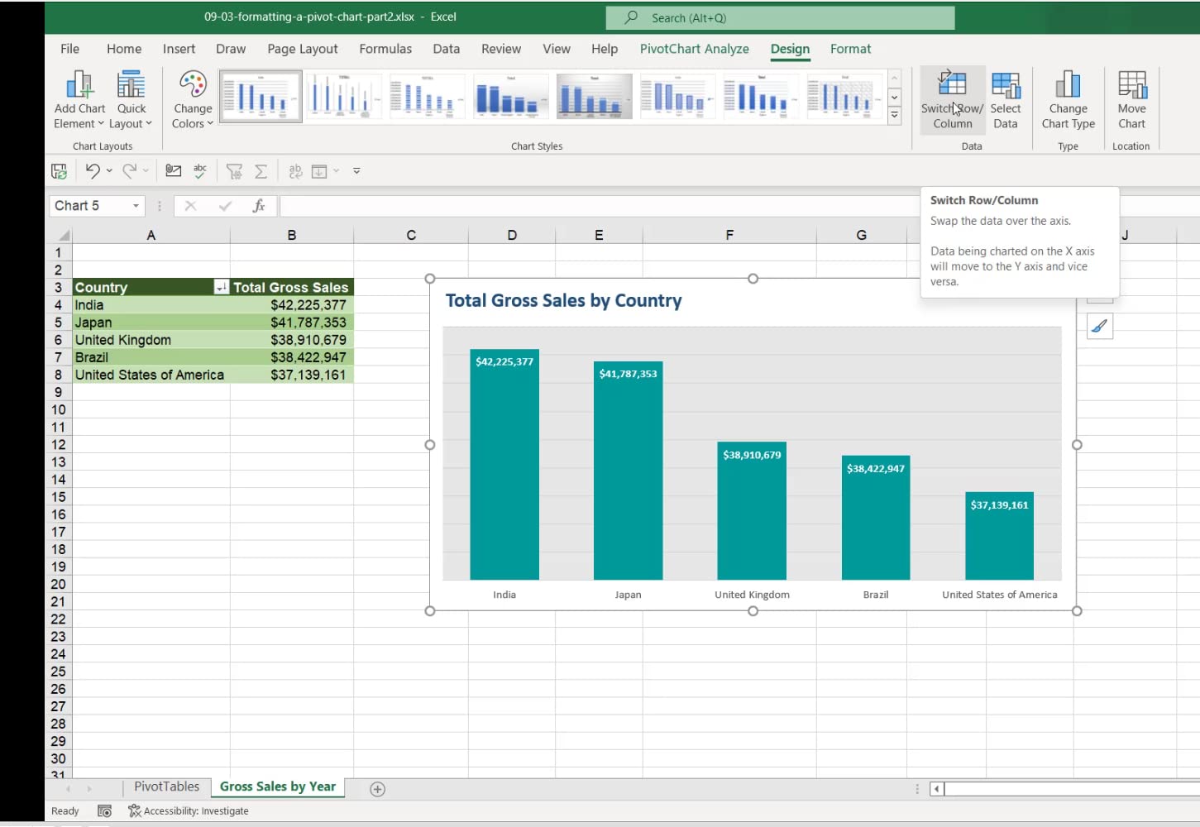Click the horizontal scrollbar left arrow
Viewport: 1200px width, 827px height.
coord(937,789)
